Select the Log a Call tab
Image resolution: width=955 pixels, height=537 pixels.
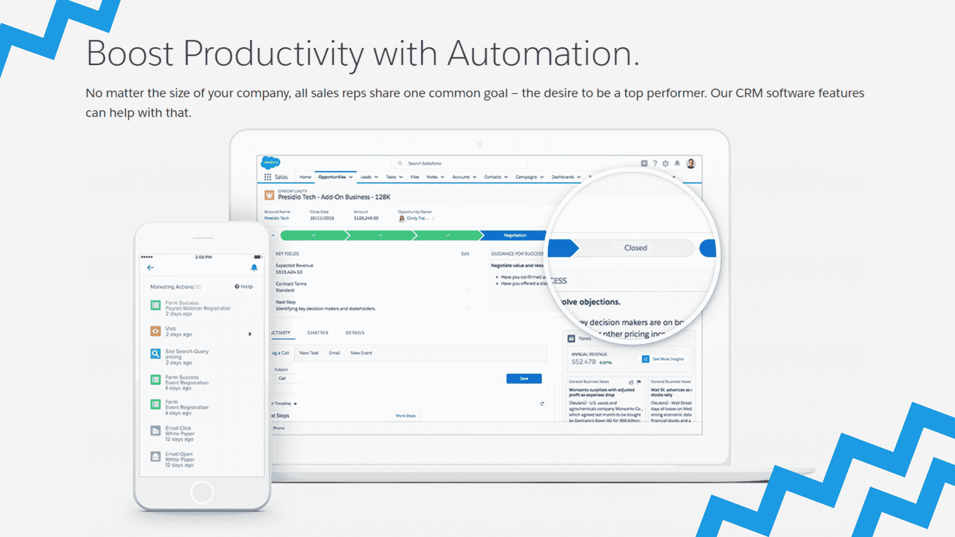[281, 353]
